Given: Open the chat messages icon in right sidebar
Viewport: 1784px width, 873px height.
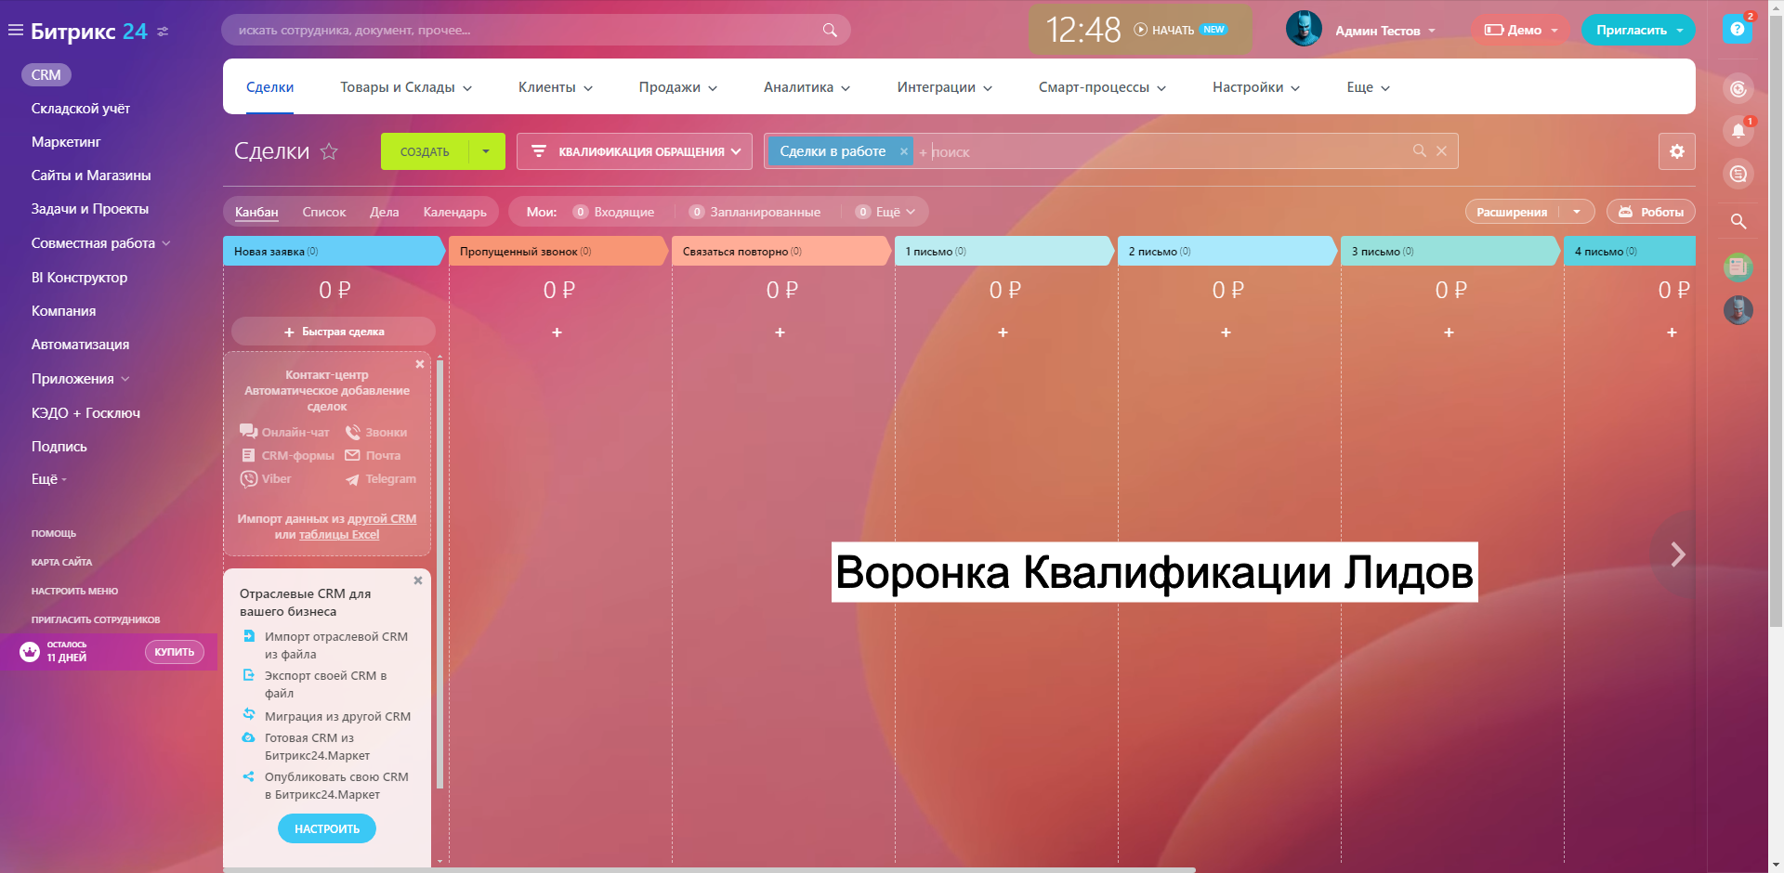Looking at the screenshot, I should [1738, 174].
